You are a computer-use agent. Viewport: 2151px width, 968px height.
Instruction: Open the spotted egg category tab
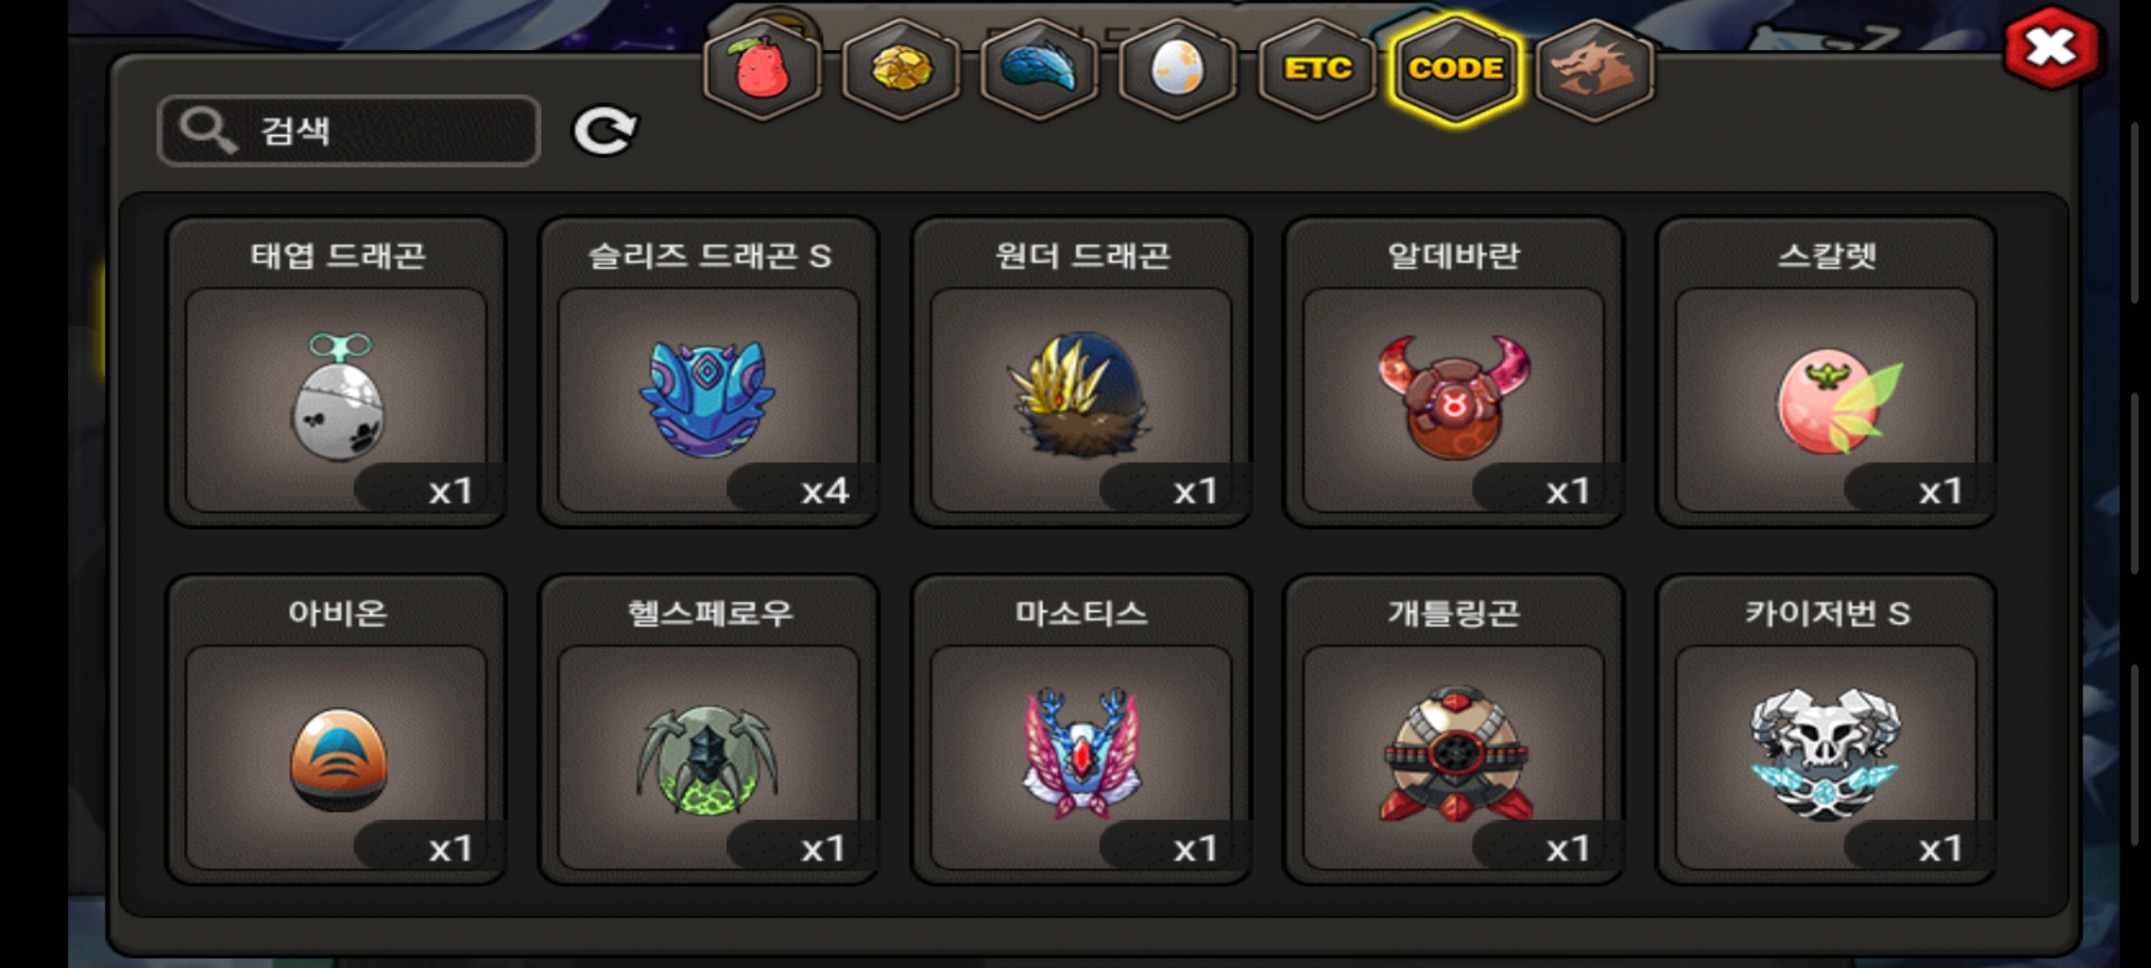[1178, 69]
